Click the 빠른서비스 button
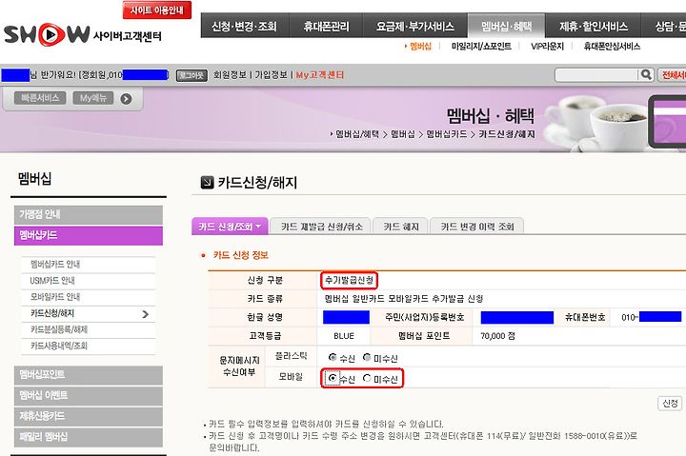The width and height of the screenshot is (686, 456). pos(40,98)
